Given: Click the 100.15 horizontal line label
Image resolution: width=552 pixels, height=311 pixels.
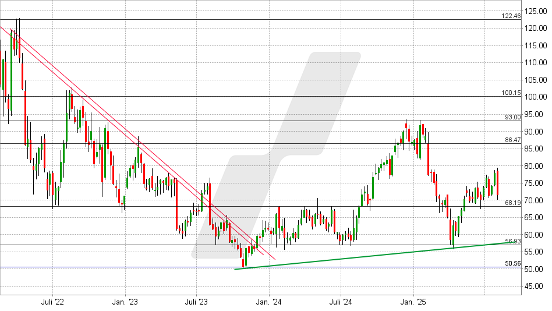Looking at the screenshot, I should tap(511, 93).
